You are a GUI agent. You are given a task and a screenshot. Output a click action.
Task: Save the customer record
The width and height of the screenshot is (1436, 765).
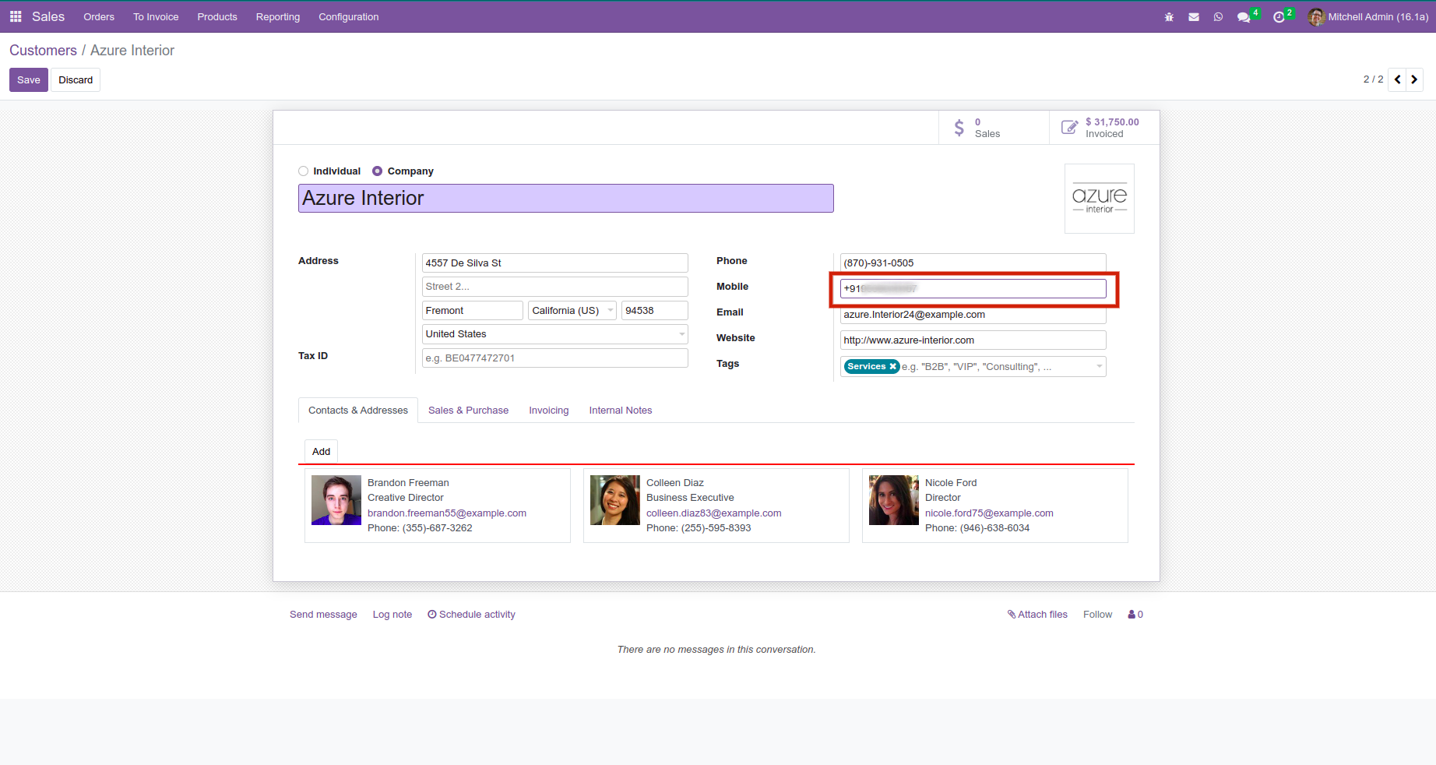click(29, 80)
